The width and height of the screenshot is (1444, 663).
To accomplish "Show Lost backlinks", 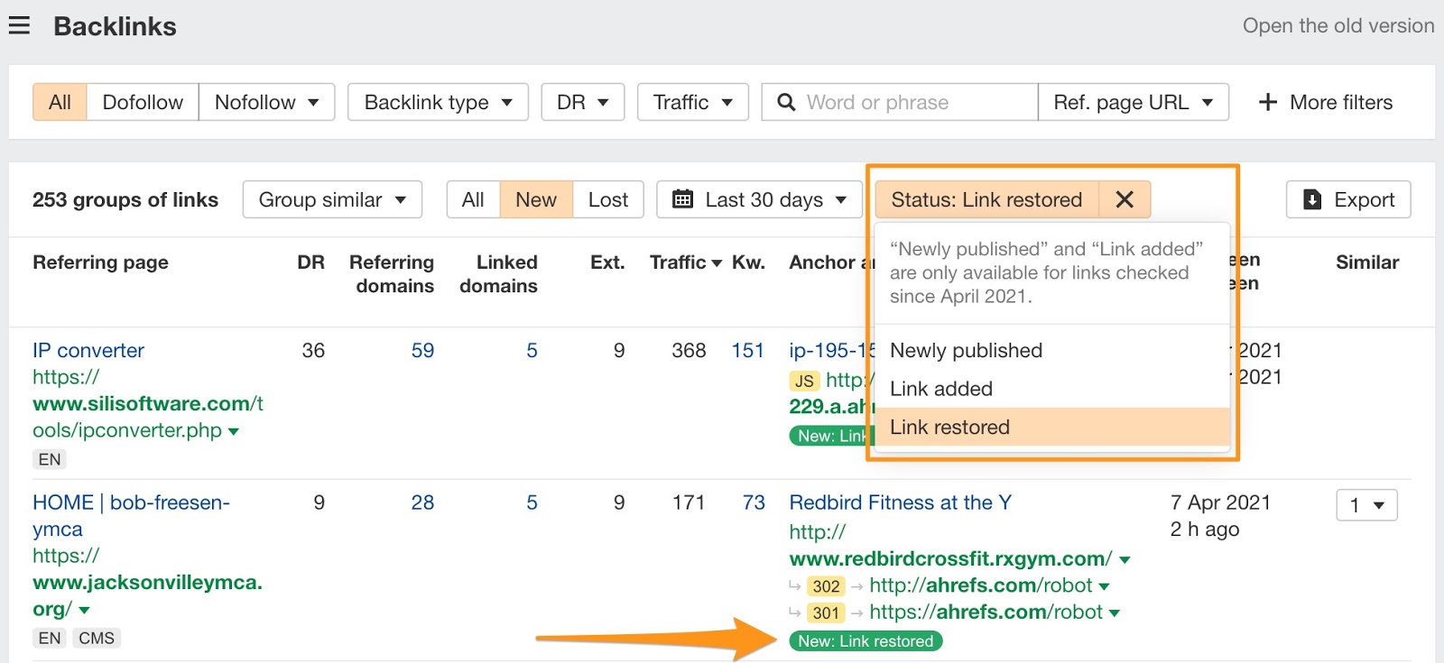I will (607, 199).
